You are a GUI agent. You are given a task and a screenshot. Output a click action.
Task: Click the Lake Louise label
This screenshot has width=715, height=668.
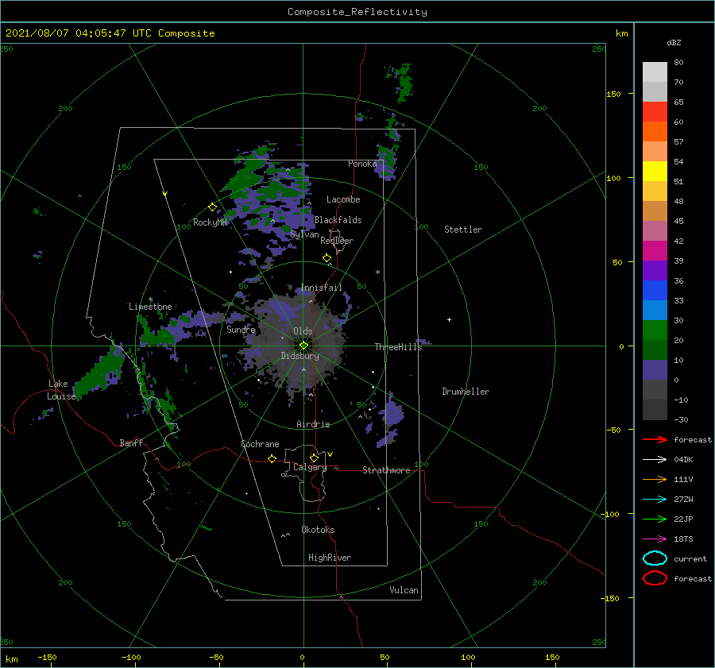click(x=61, y=390)
